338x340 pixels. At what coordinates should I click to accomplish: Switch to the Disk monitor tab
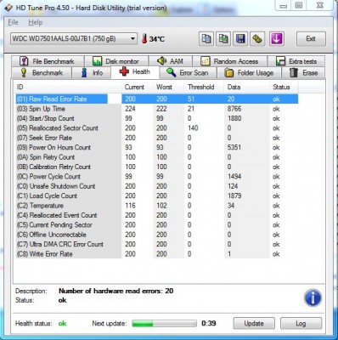(x=116, y=61)
